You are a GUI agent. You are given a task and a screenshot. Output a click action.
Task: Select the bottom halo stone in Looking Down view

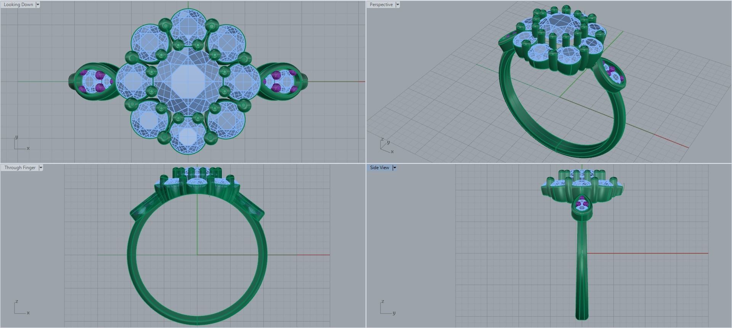(187, 136)
